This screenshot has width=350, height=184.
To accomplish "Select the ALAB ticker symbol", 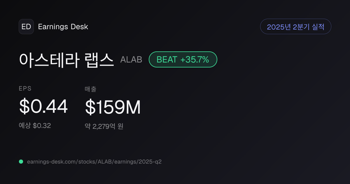I will click(x=131, y=60).
